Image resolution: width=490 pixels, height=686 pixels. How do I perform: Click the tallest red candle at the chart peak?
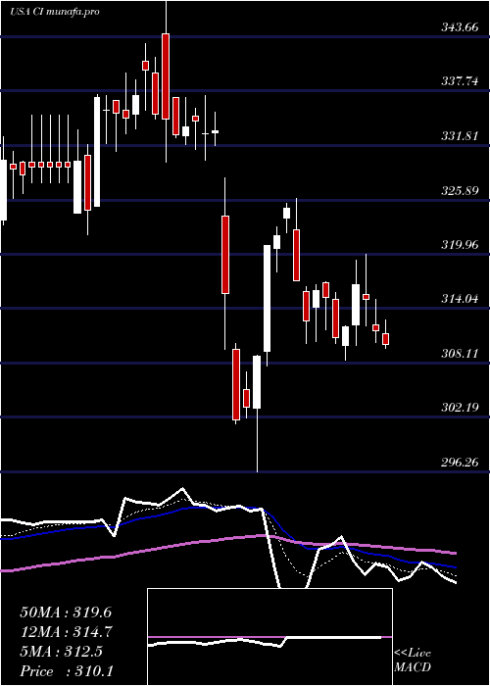[x=166, y=76]
